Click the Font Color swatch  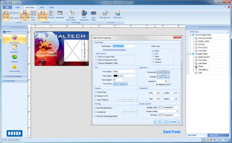coord(115,76)
